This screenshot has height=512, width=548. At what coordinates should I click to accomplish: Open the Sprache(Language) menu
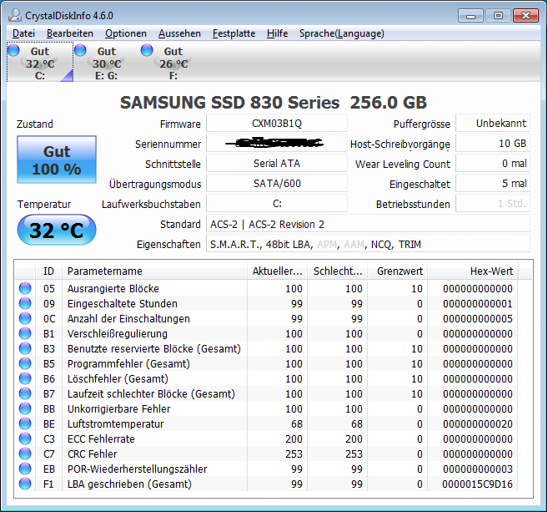(x=341, y=33)
